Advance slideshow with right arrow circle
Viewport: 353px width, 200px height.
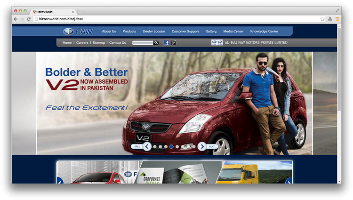click(201, 146)
